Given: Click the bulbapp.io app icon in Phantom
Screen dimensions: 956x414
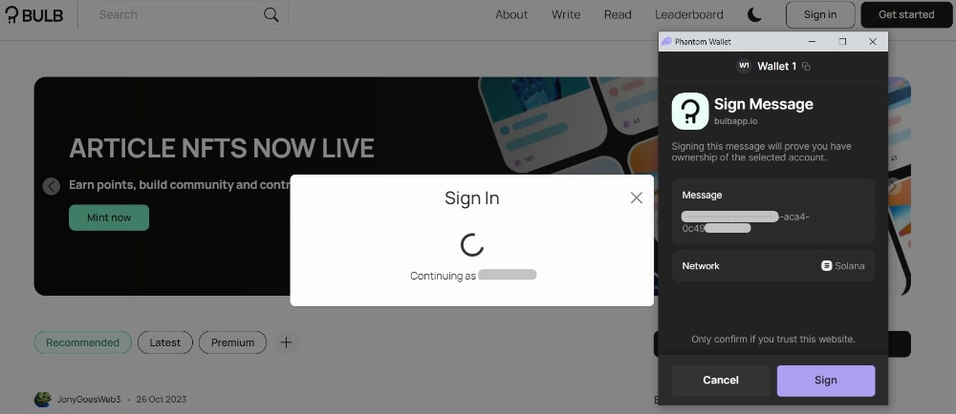Looking at the screenshot, I should coord(689,112).
